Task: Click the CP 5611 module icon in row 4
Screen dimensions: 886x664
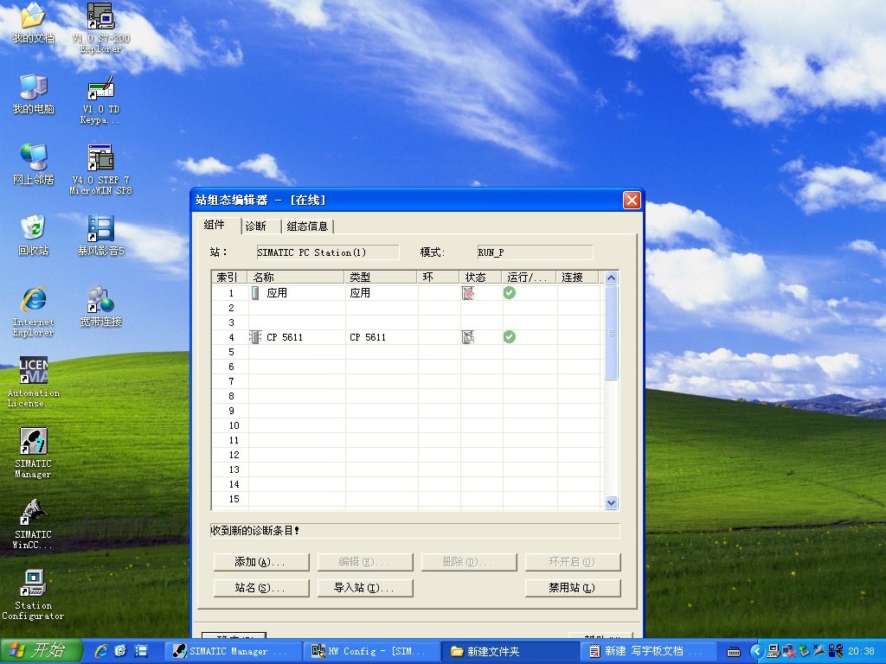Action: [255, 337]
